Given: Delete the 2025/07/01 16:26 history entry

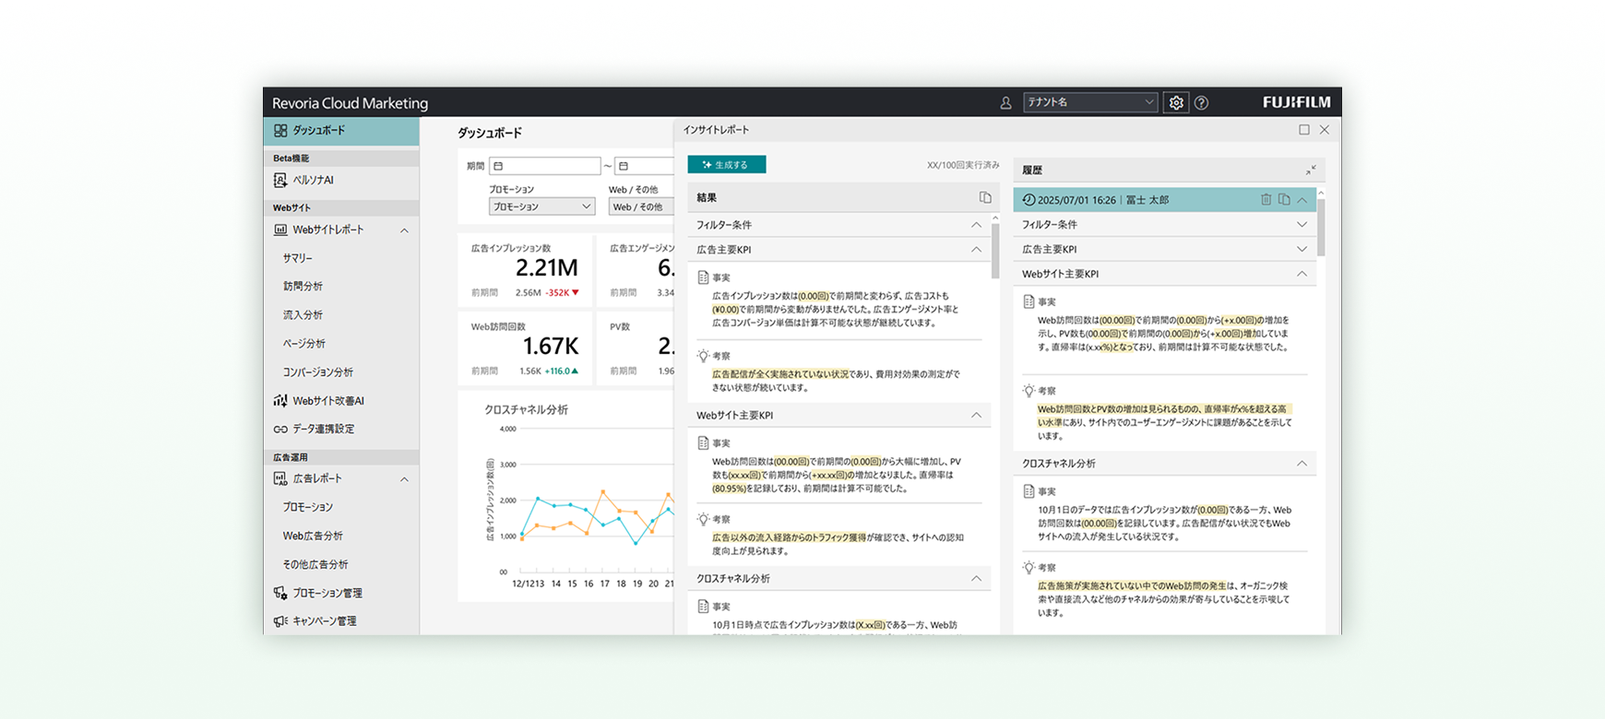Looking at the screenshot, I should (x=1266, y=200).
